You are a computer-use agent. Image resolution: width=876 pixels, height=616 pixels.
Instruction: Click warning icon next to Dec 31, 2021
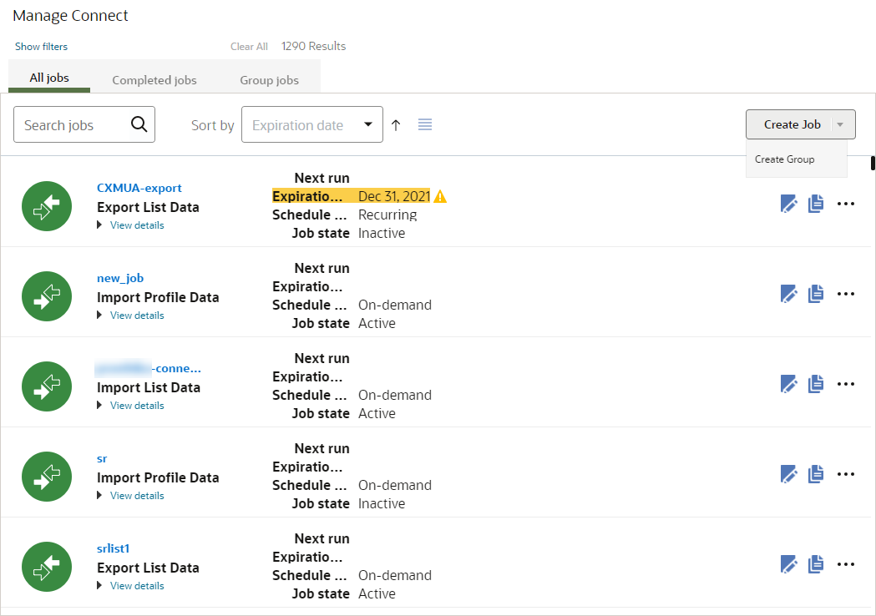coord(440,197)
